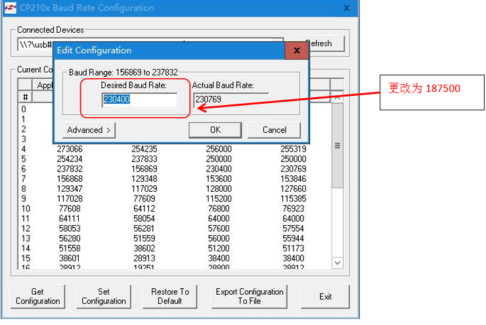The image size is (486, 325).
Task: Click the 58054 cell in row 11
Action: tap(144, 219)
